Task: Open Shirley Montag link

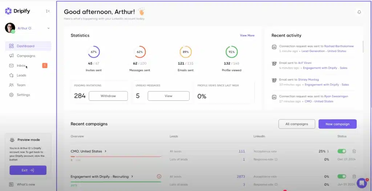Action: coord(308,80)
